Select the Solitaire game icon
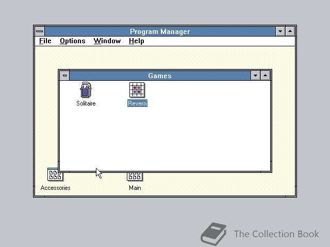This screenshot has width=330, height=247. coord(86,90)
